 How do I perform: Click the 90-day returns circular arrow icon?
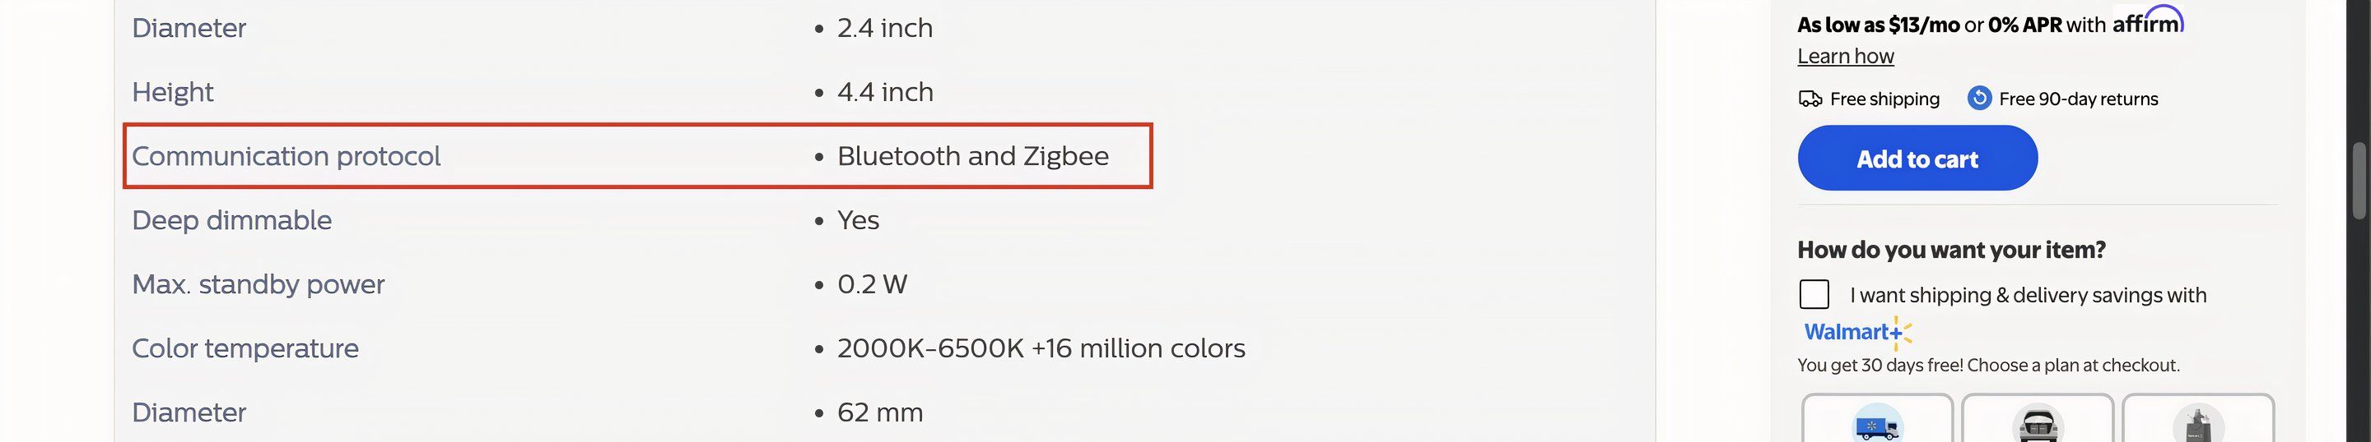point(1979,99)
